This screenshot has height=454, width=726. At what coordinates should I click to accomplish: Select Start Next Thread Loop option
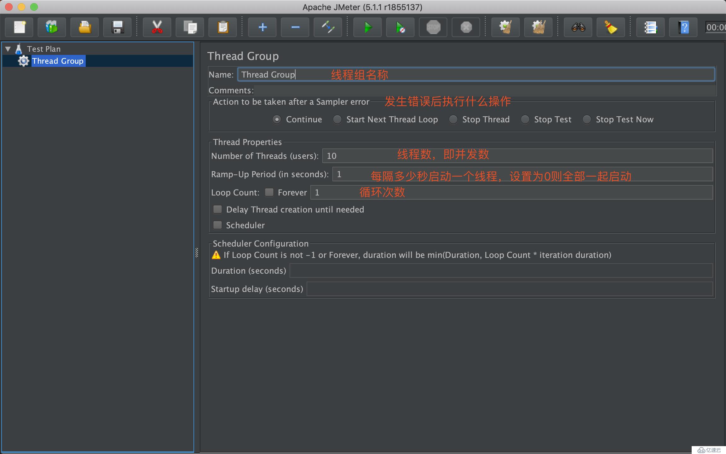pyautogui.click(x=337, y=119)
